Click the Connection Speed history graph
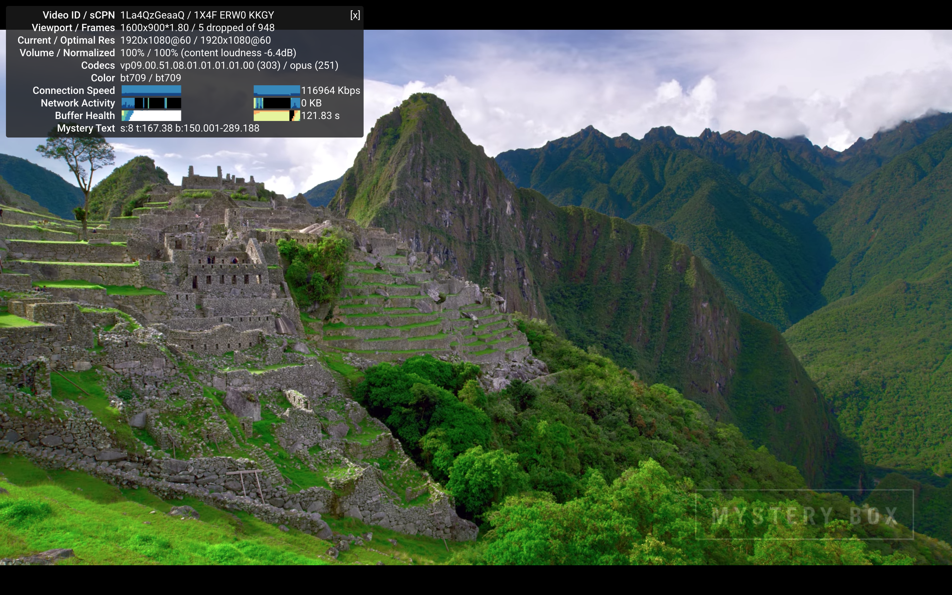This screenshot has width=952, height=595. click(x=151, y=90)
